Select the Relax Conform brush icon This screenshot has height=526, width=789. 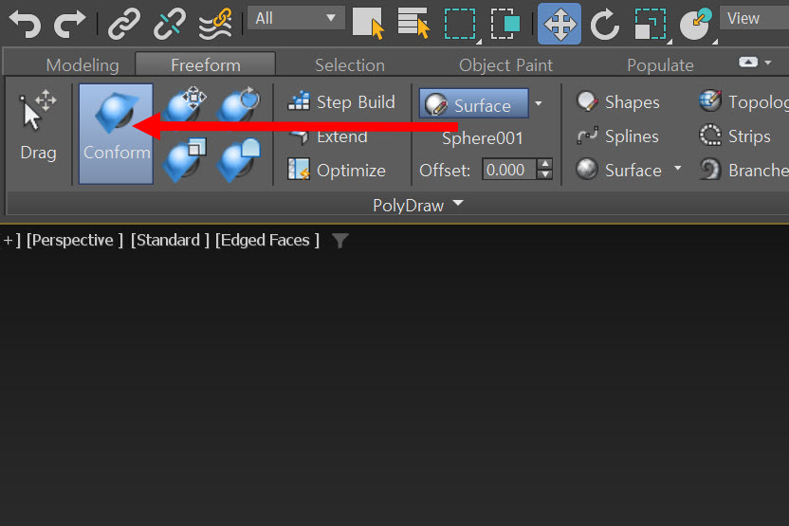coord(240,160)
